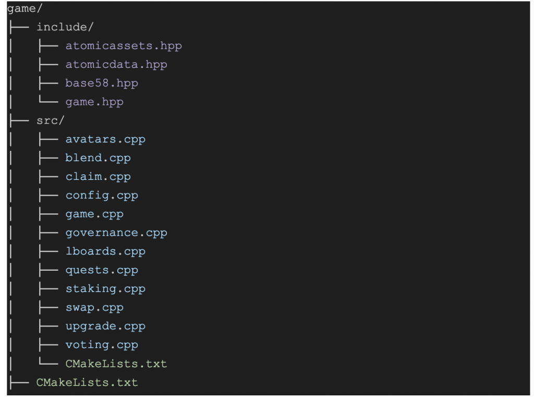Open atomicassets.hpp header file

(x=124, y=46)
